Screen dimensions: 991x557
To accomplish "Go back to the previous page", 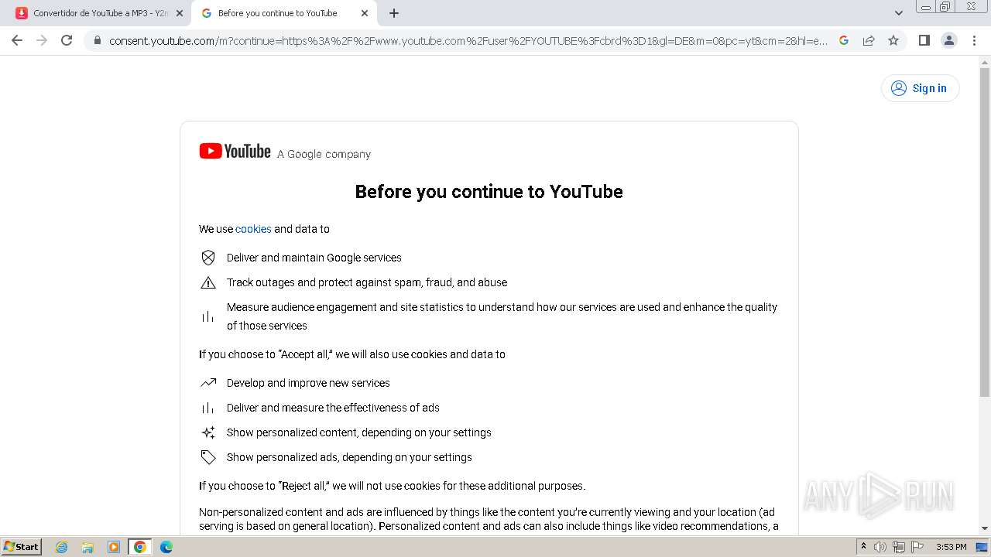I will point(17,40).
